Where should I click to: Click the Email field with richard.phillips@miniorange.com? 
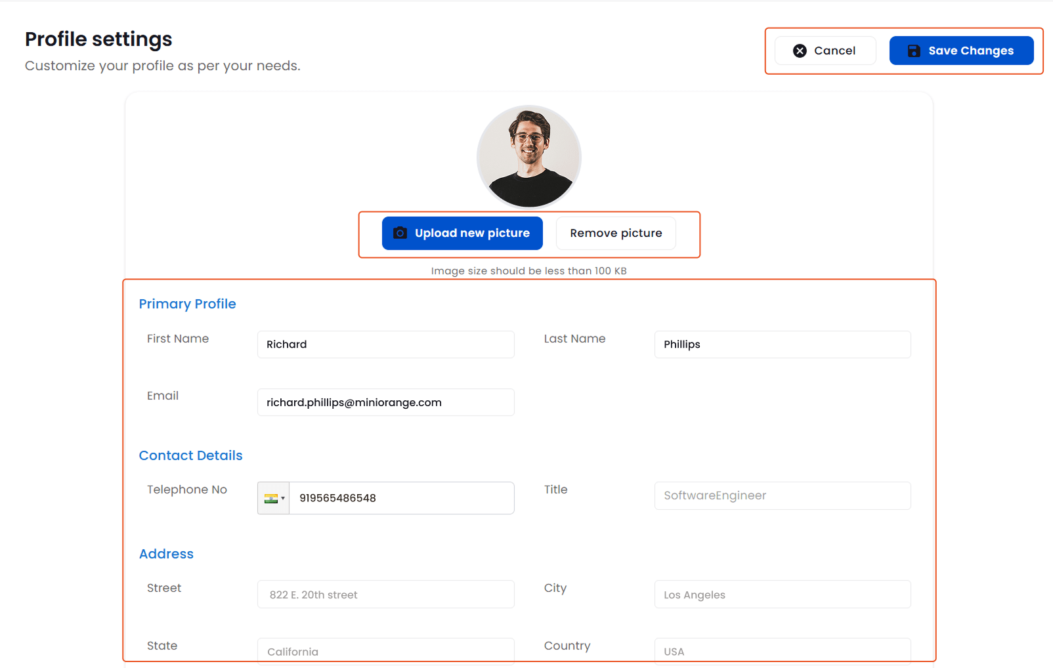[385, 402]
